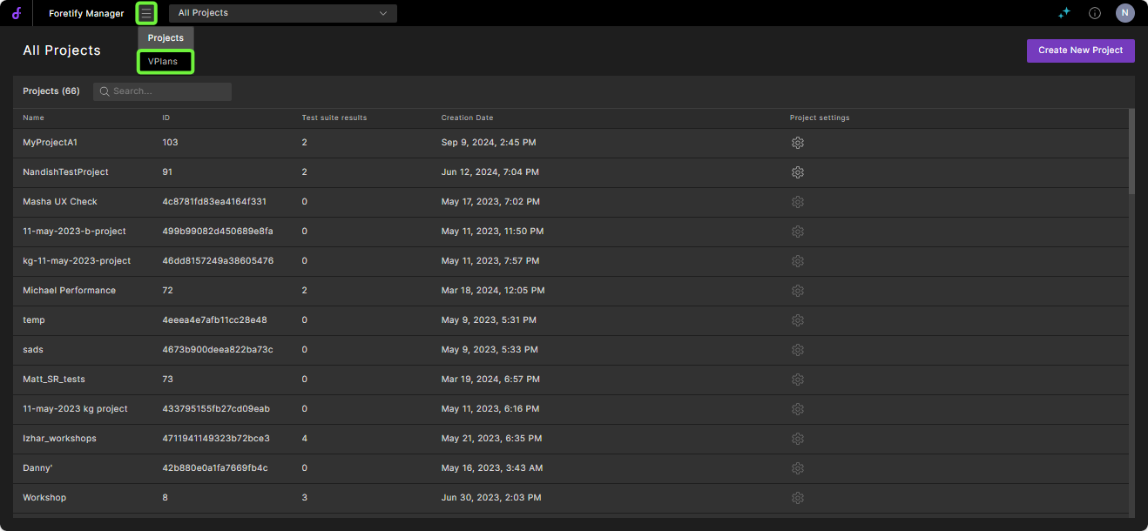Select VPlans from the menu

click(x=164, y=62)
